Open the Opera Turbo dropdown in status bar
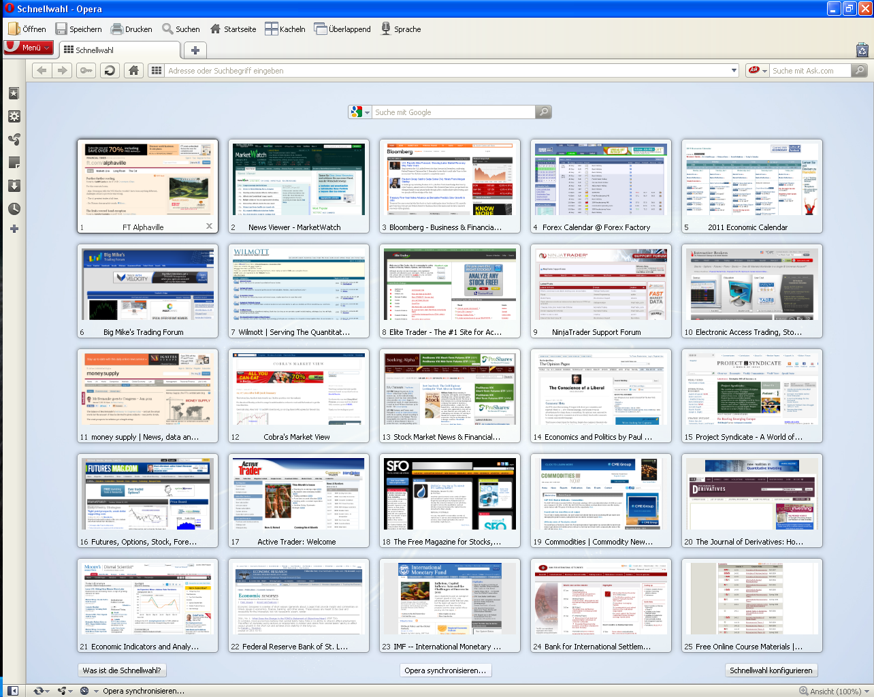 tap(88, 690)
